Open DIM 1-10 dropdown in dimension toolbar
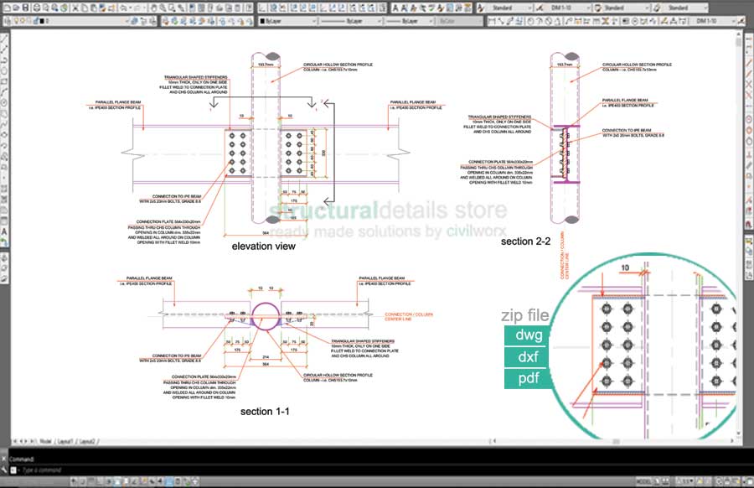 tap(714, 21)
